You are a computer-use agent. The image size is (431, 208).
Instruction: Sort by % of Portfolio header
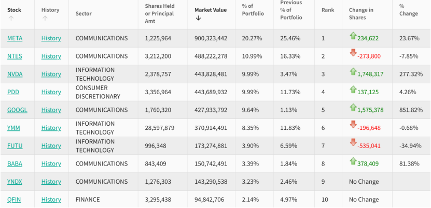tap(253, 10)
